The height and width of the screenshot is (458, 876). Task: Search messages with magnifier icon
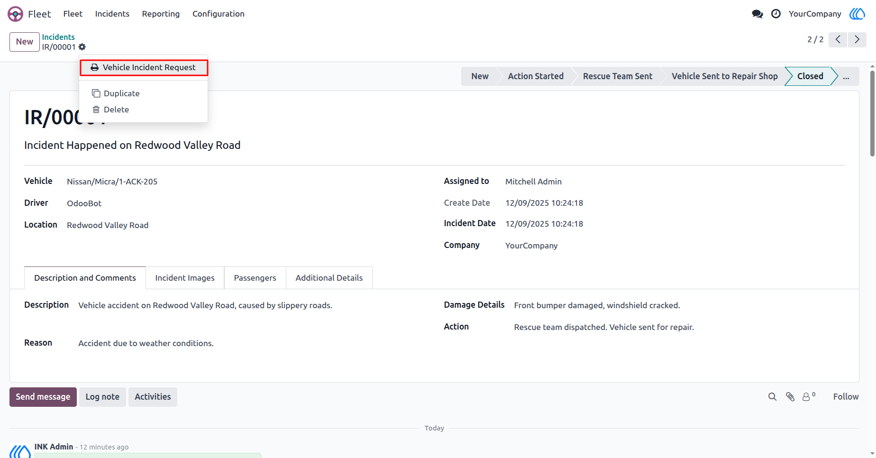point(772,397)
